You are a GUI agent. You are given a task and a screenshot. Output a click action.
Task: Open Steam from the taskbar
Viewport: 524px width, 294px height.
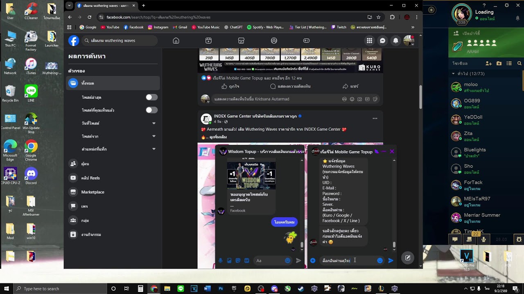(x=301, y=289)
